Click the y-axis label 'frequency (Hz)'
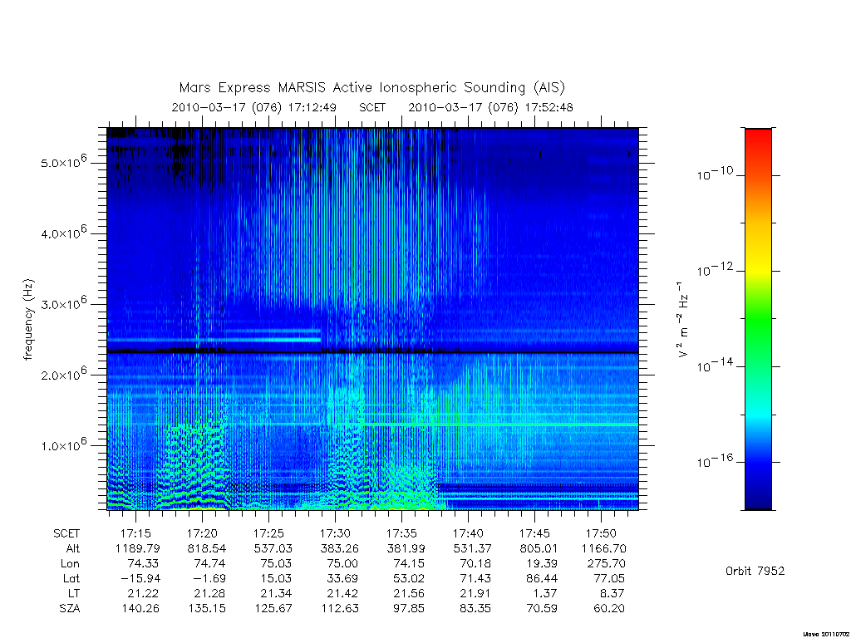851x638 pixels. 29,320
